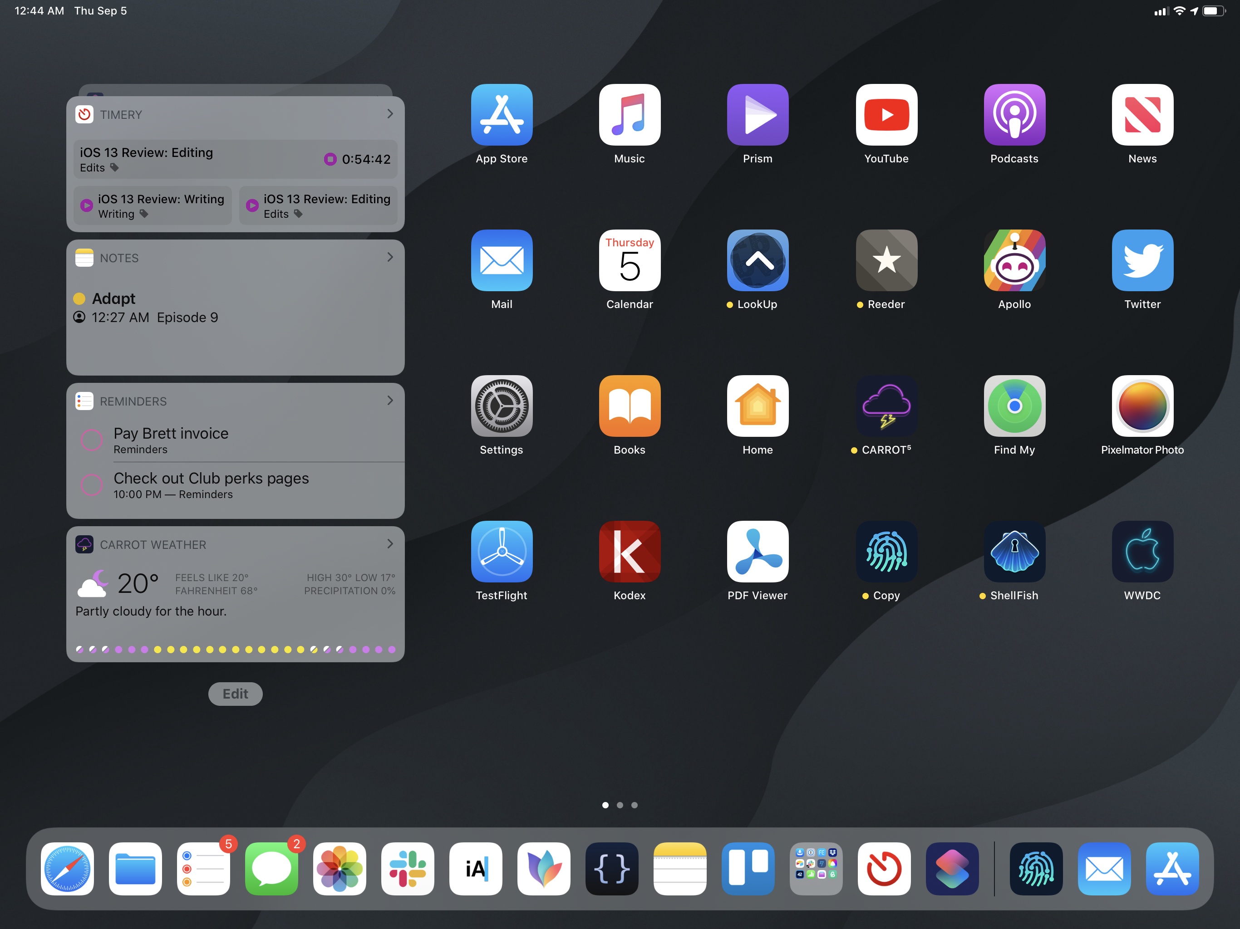Expand the Notes widget
The width and height of the screenshot is (1240, 929).
(390, 257)
